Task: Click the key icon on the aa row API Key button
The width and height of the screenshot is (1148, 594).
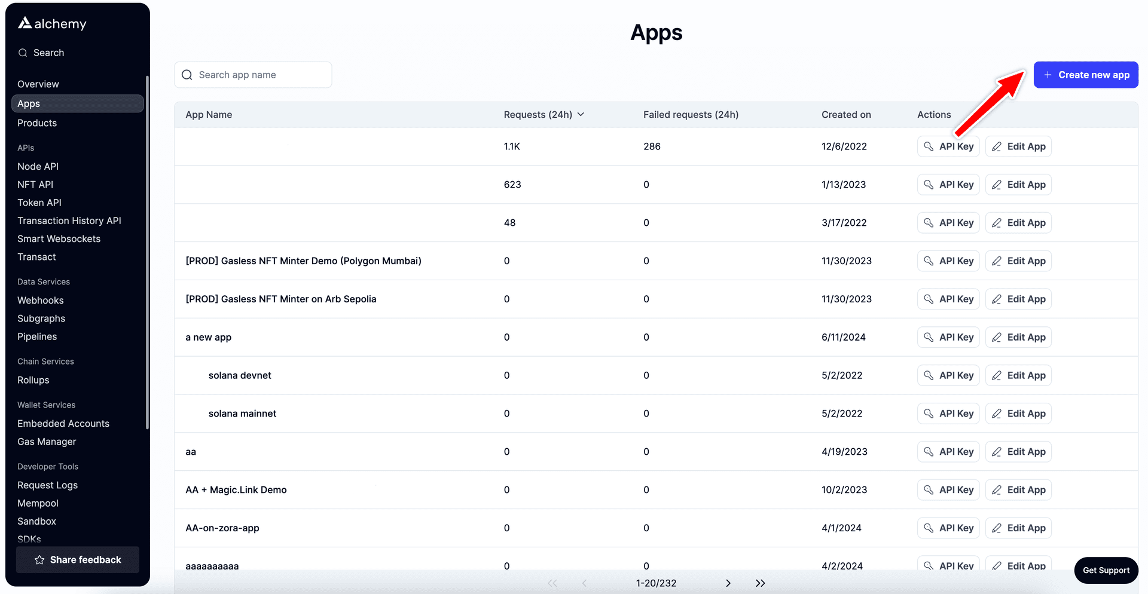Action: pyautogui.click(x=928, y=451)
